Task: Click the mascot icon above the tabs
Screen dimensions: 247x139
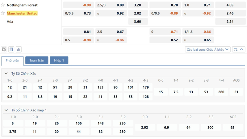Action: point(4,49)
